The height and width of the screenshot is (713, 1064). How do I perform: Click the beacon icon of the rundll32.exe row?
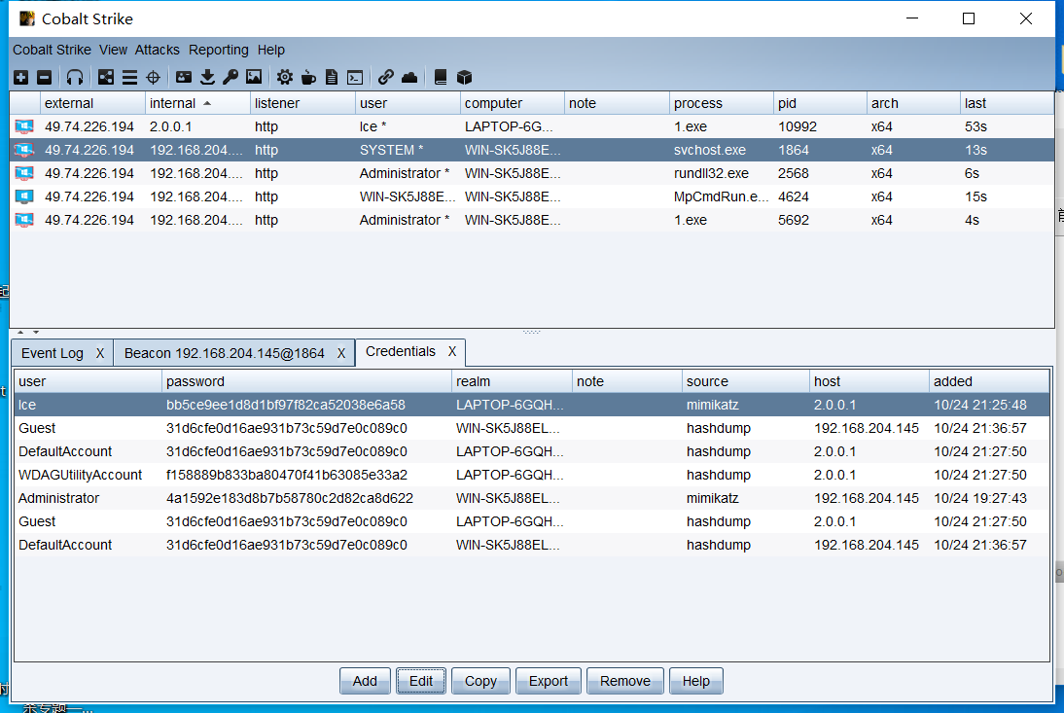(x=24, y=174)
